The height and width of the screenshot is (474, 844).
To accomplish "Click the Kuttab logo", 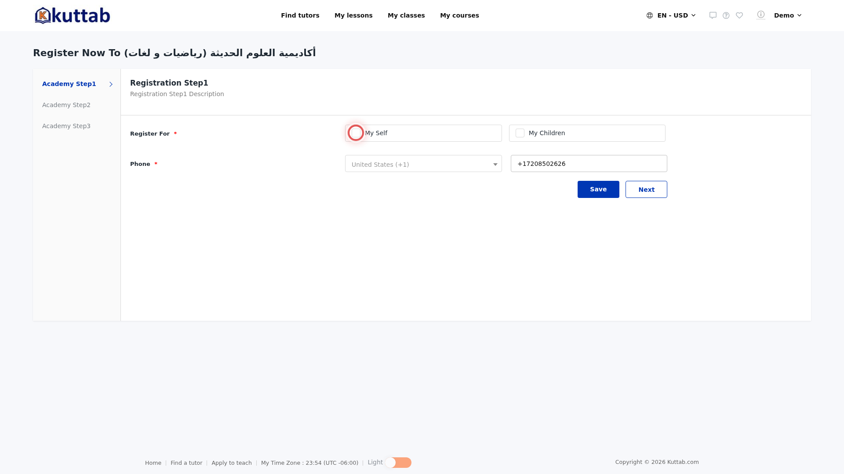I will tap(73, 15).
